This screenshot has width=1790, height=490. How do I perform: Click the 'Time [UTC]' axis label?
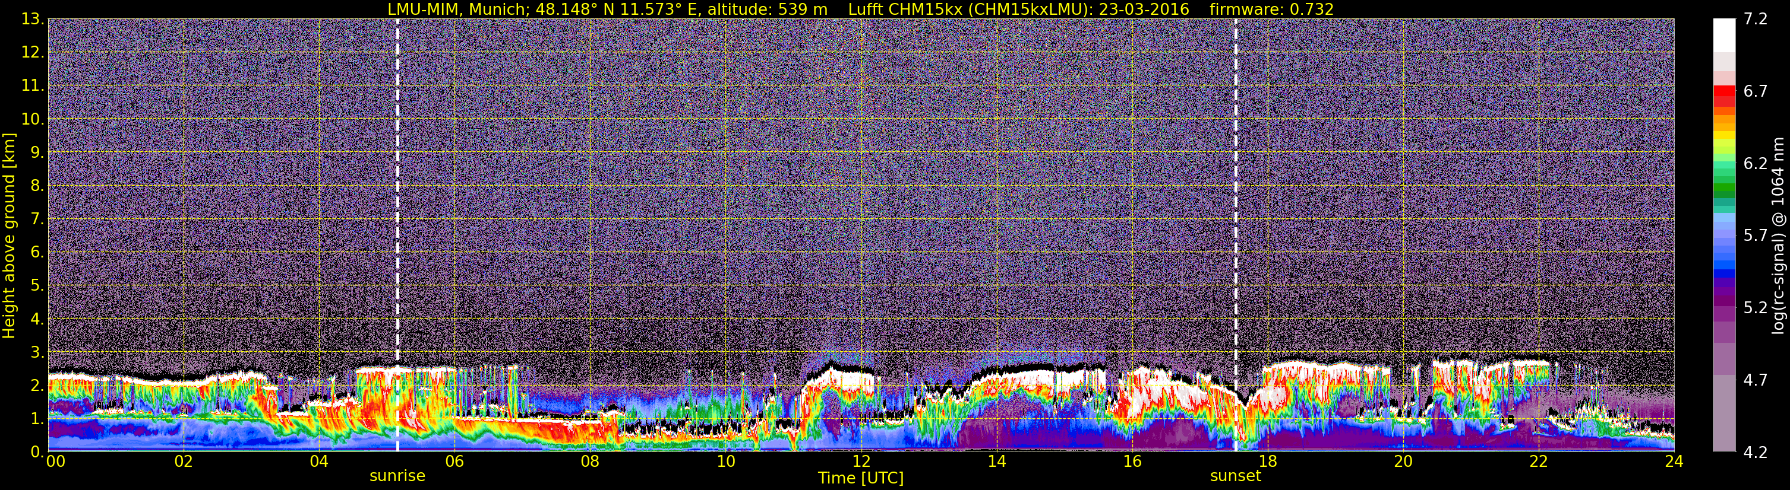(860, 478)
